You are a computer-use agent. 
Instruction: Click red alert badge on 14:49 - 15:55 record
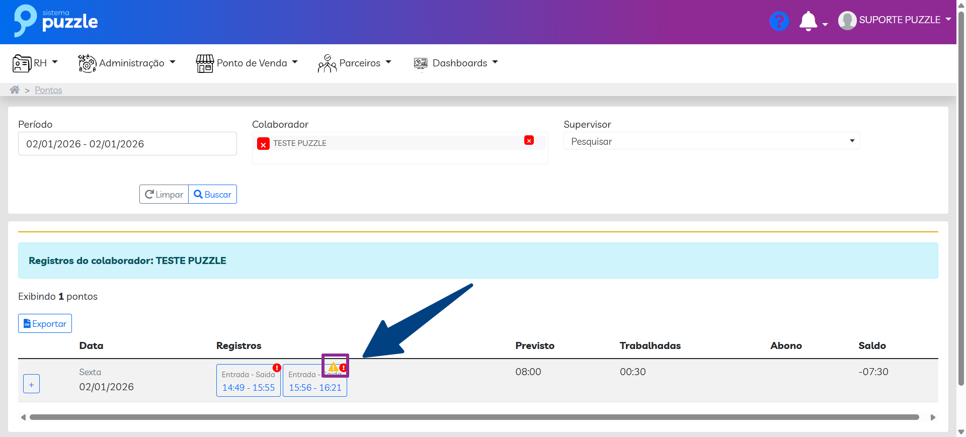277,368
